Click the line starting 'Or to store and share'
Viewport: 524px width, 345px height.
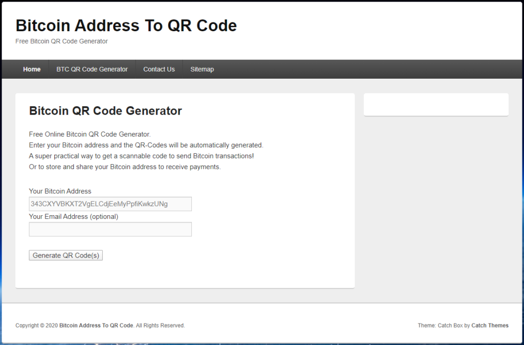125,167
